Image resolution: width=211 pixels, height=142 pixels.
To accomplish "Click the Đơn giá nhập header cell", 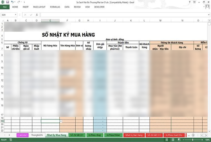I will [100, 46].
